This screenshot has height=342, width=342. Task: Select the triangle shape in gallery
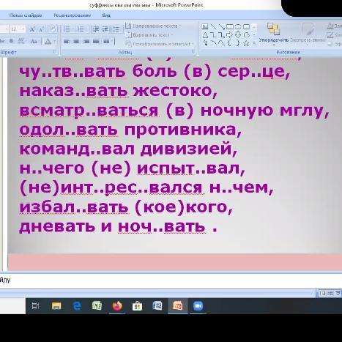[205, 35]
